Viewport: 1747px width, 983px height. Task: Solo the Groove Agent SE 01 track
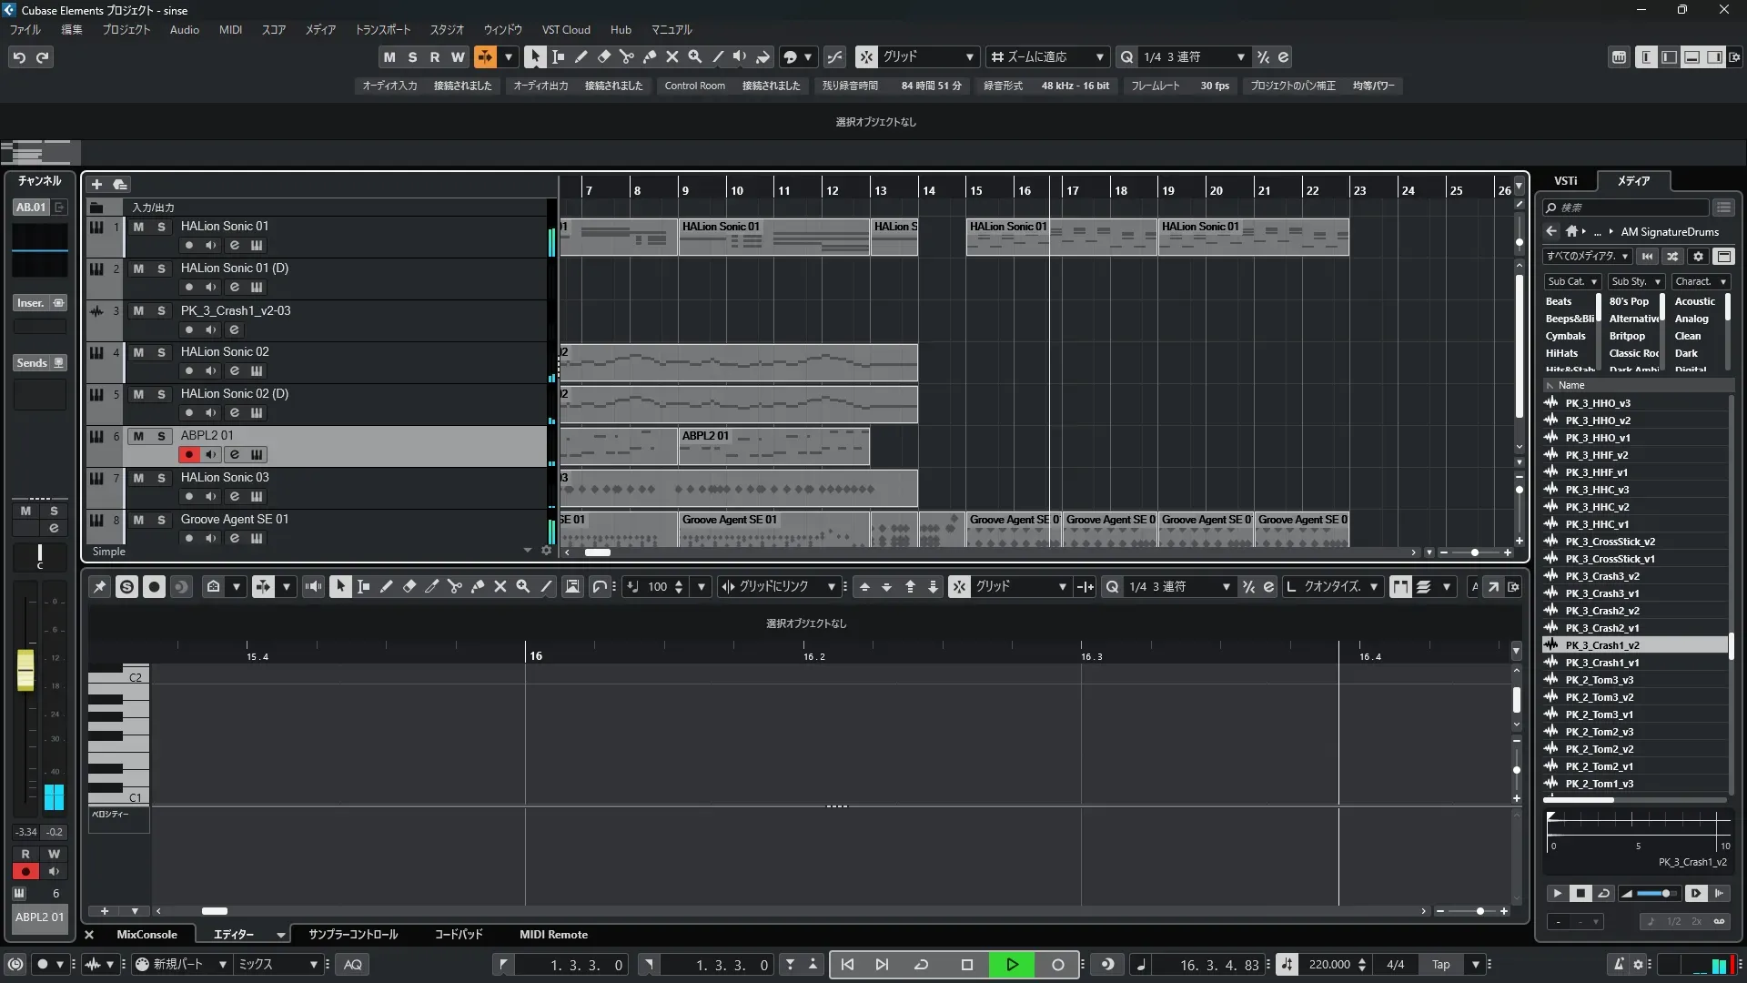pyautogui.click(x=161, y=520)
